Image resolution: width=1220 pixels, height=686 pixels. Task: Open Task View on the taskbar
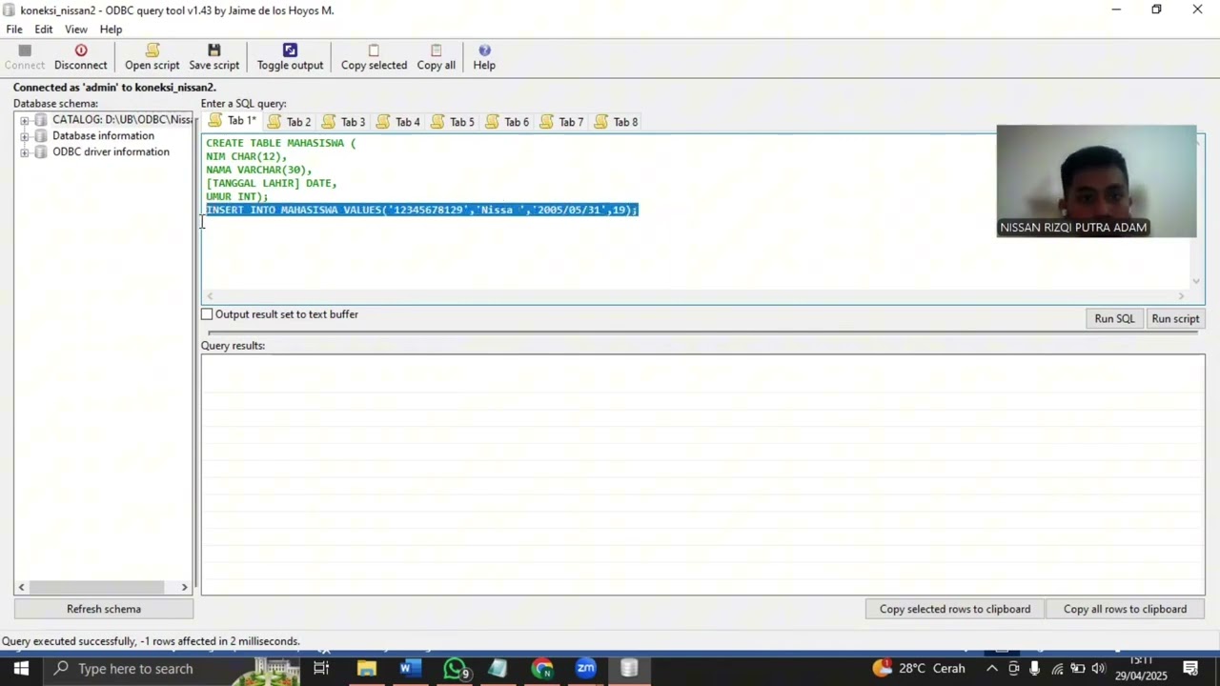point(321,669)
